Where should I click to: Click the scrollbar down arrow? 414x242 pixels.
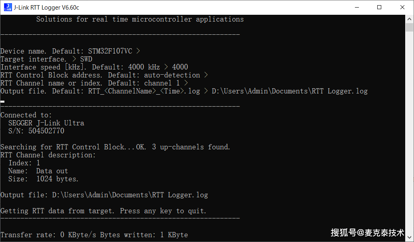[409, 238]
